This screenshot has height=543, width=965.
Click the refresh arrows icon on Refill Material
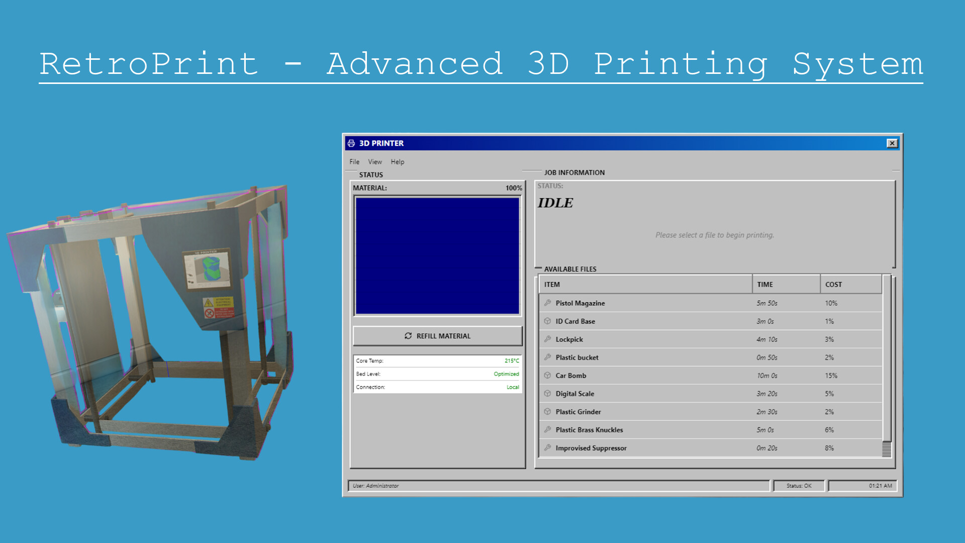(408, 336)
